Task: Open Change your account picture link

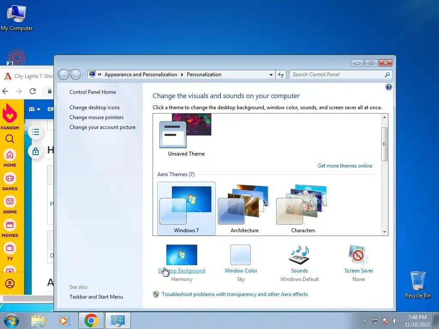Action: point(102,127)
